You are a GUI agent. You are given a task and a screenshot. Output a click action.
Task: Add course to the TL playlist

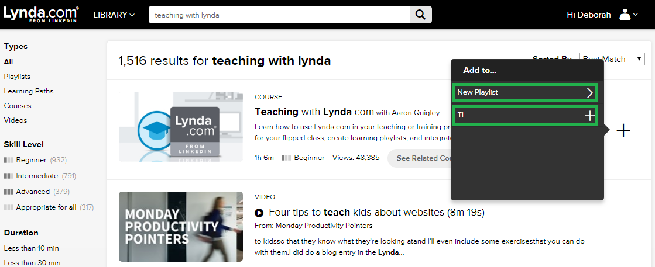pyautogui.click(x=525, y=115)
